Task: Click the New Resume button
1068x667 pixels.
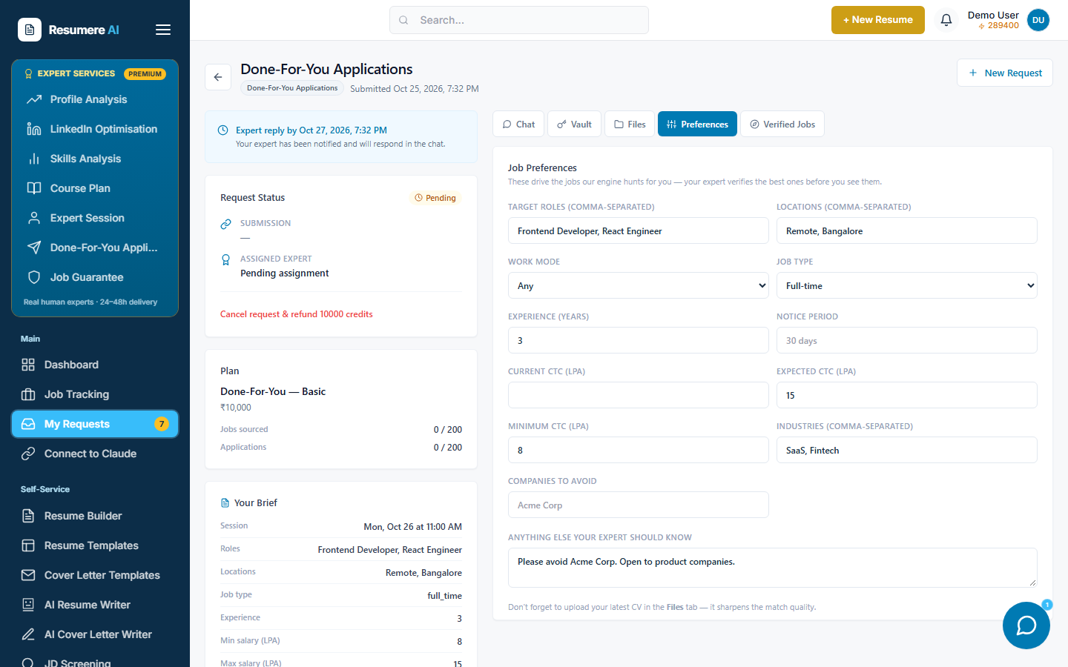Action: (x=878, y=20)
